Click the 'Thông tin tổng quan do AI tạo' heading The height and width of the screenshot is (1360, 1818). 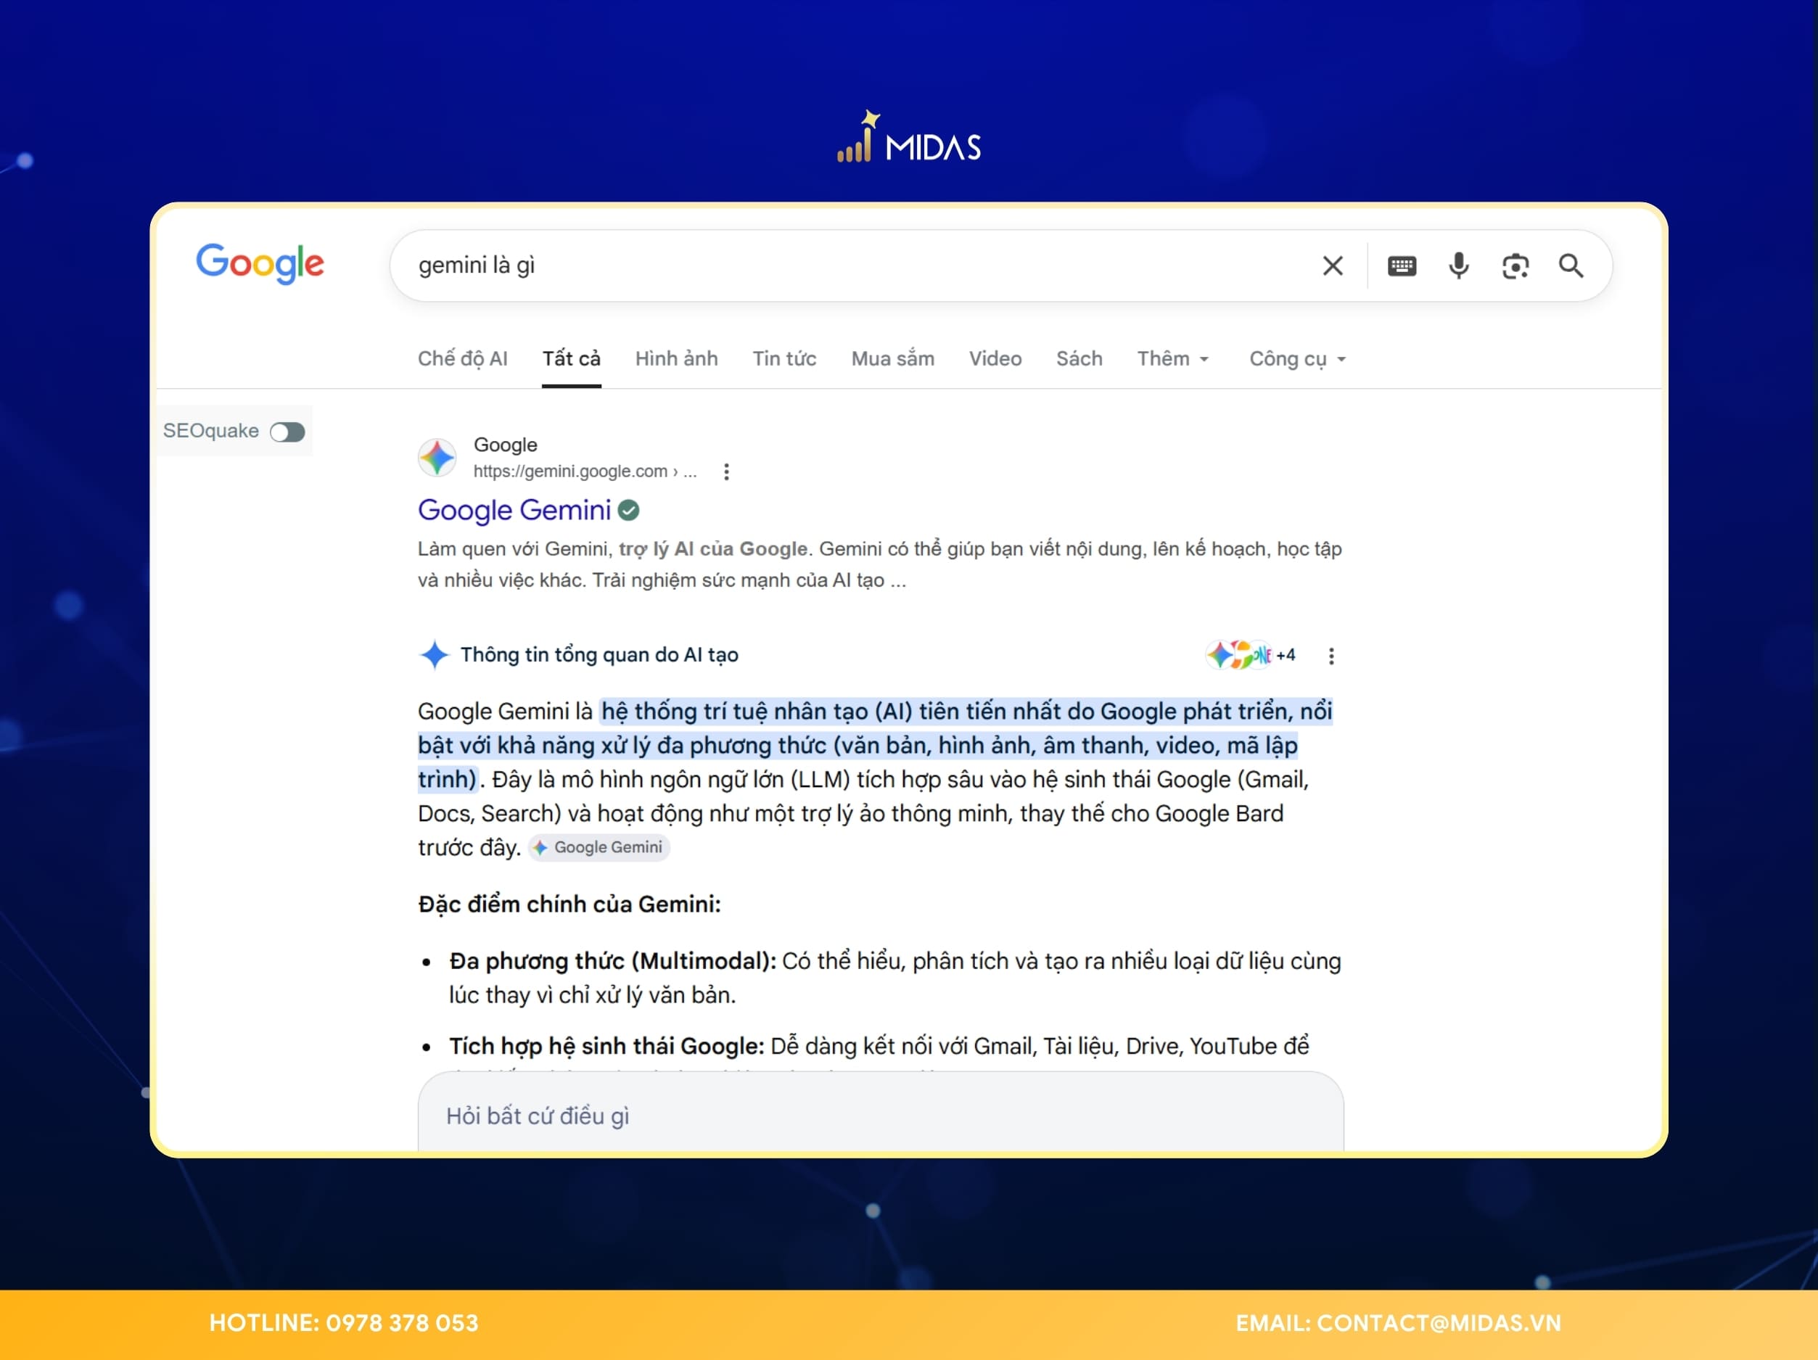599,655
